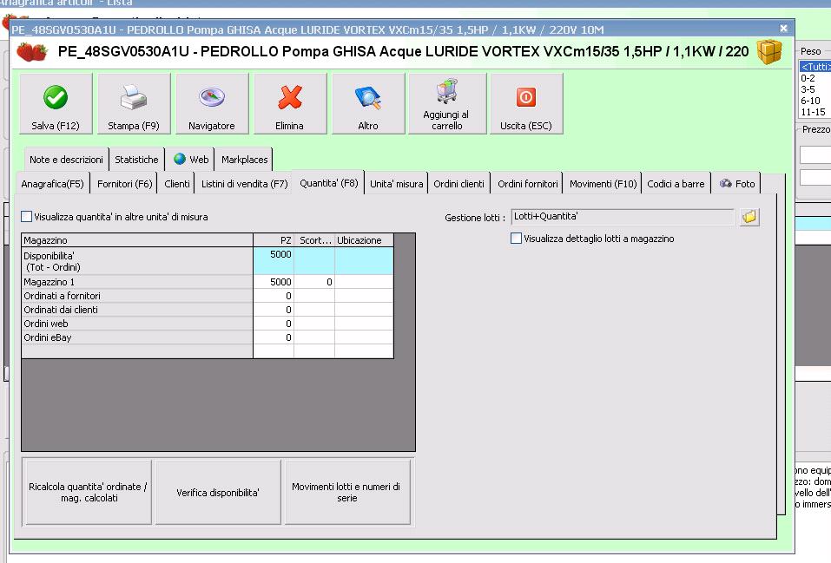This screenshot has width=831, height=563.
Task: Select 6-10 in the background Peso list
Action: 814,101
